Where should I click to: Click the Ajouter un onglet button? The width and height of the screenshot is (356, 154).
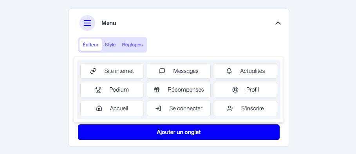(179, 132)
